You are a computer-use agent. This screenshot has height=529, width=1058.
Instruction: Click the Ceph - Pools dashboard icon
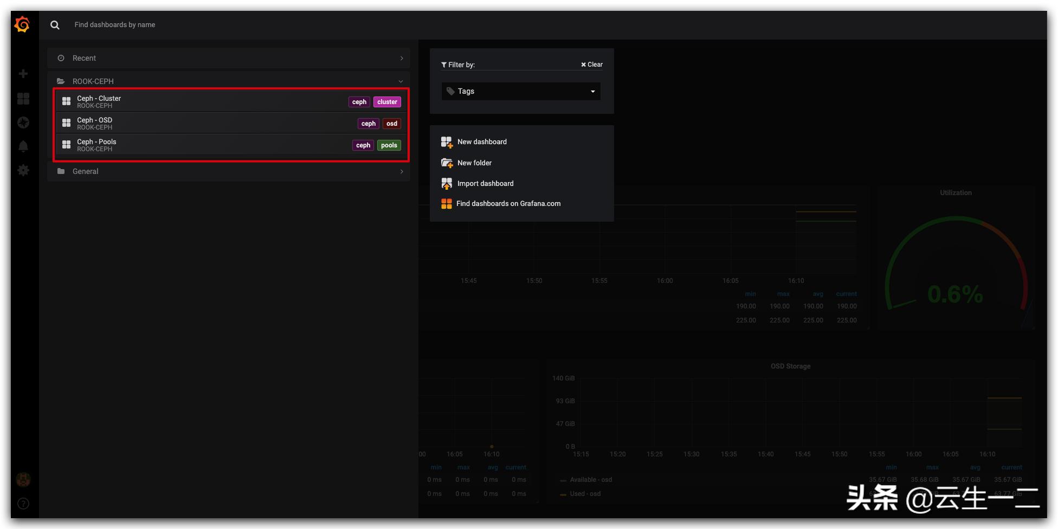[67, 145]
